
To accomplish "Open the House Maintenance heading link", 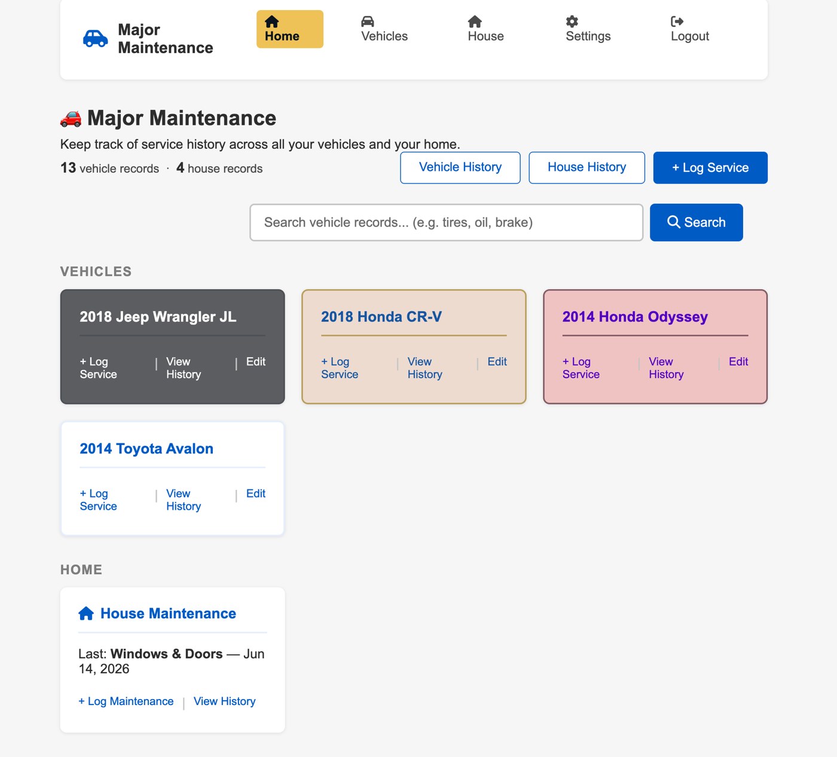I will pyautogui.click(x=168, y=614).
